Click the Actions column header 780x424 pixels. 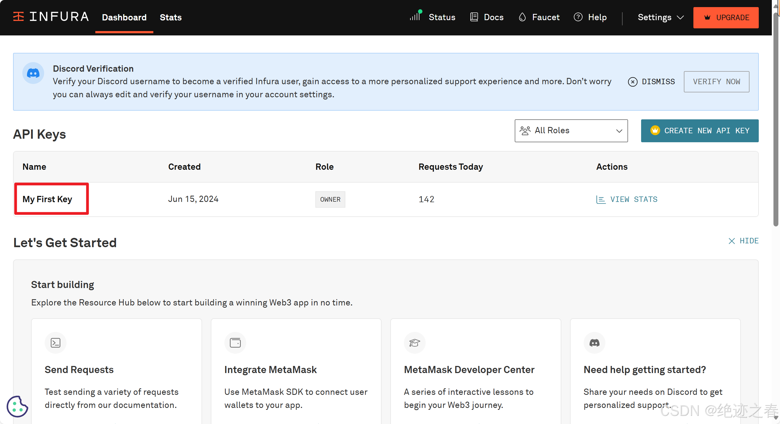coord(612,167)
